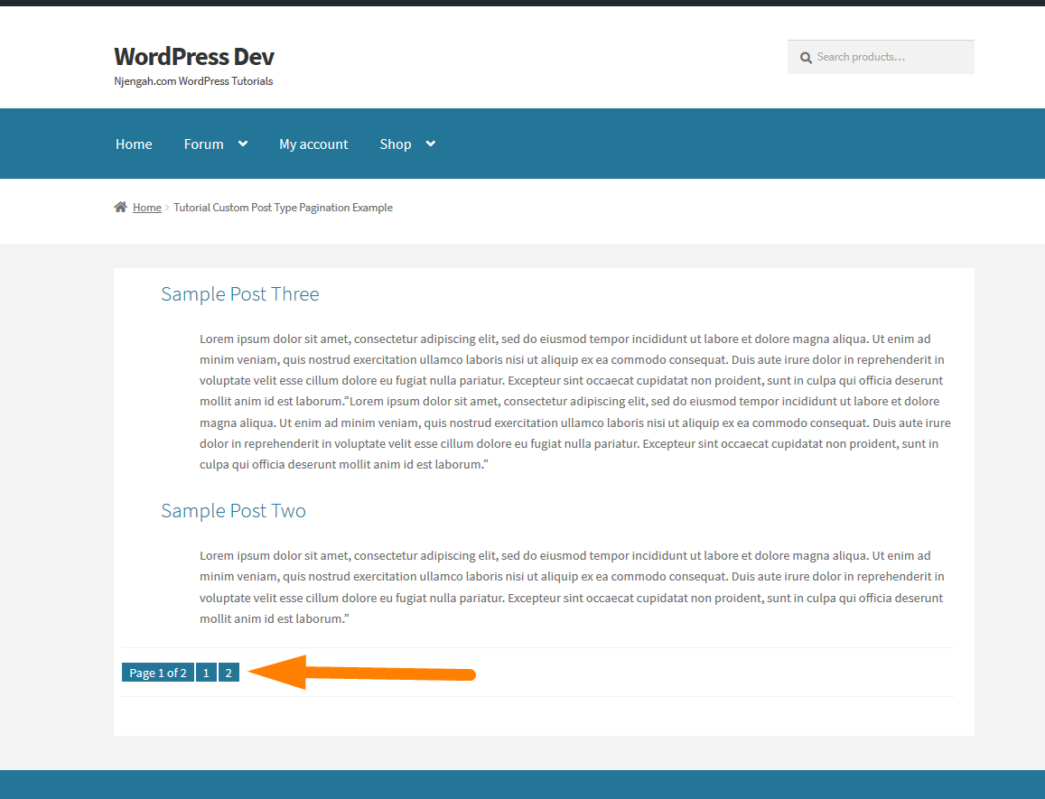Go to My account menu item

click(314, 144)
